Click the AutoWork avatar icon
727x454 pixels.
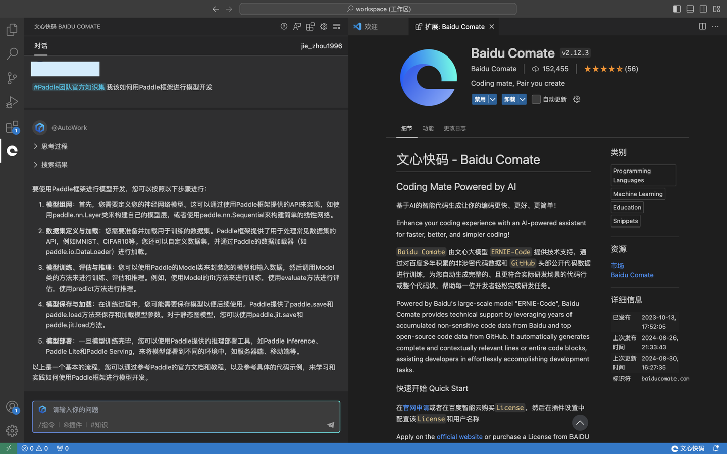40,127
